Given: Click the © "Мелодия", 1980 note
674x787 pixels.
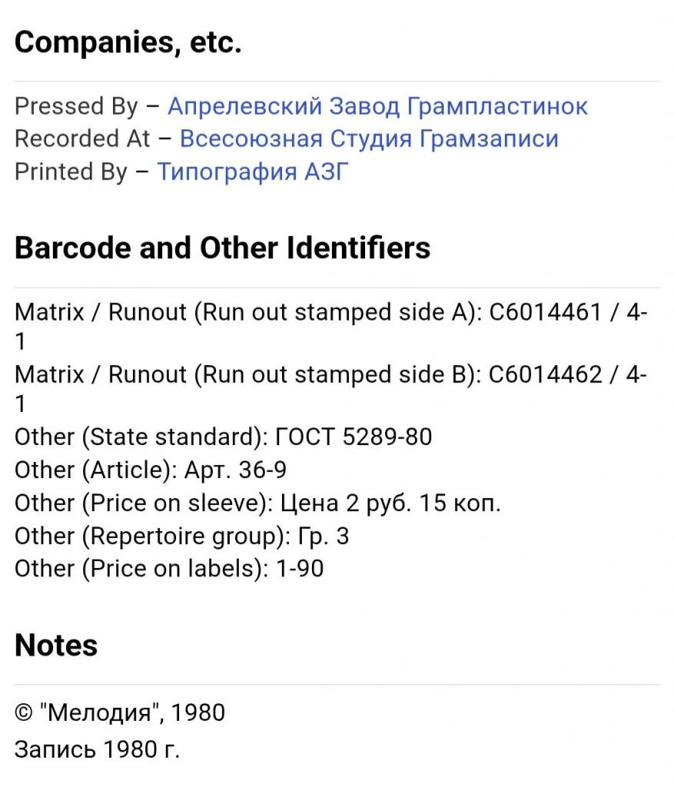Looking at the screenshot, I should (120, 712).
